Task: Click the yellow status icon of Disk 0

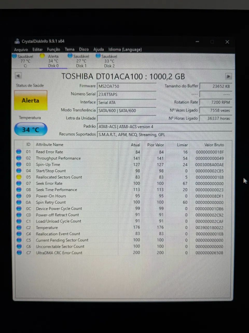Action: point(42,56)
